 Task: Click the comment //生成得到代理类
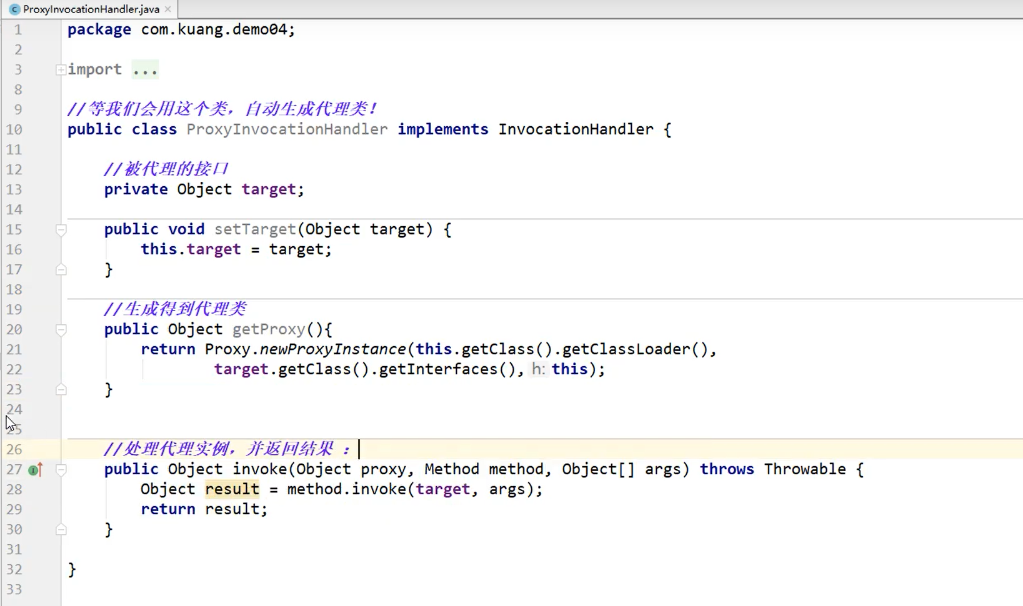(x=175, y=309)
